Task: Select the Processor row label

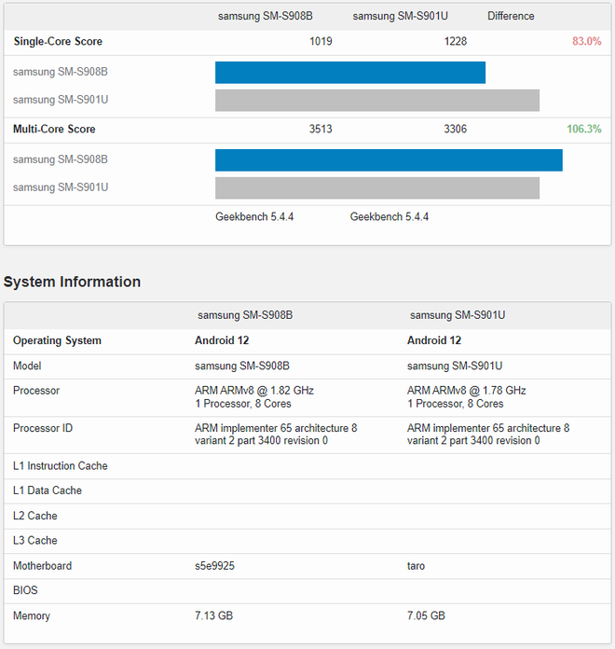Action: pyautogui.click(x=36, y=391)
